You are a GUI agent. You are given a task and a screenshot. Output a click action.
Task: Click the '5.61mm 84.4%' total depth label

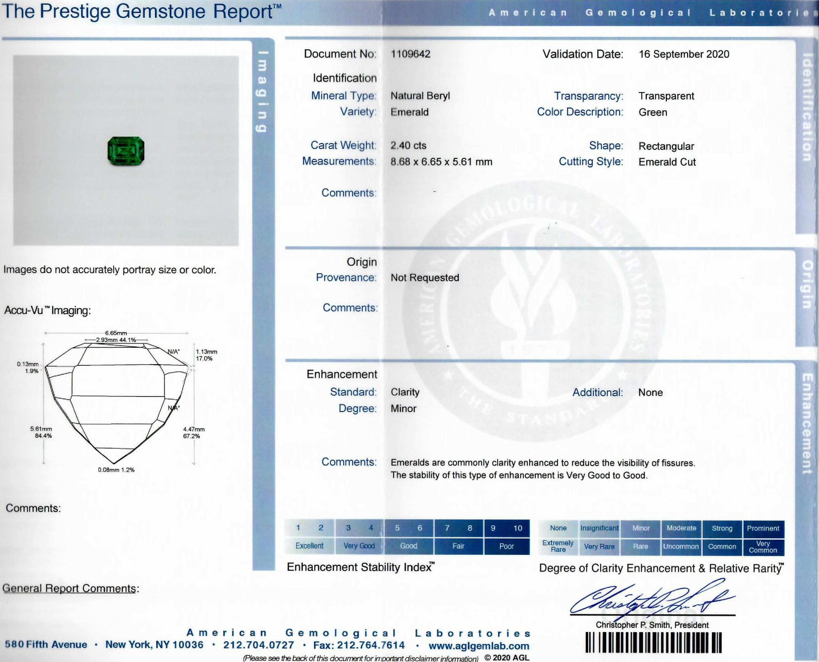point(41,432)
